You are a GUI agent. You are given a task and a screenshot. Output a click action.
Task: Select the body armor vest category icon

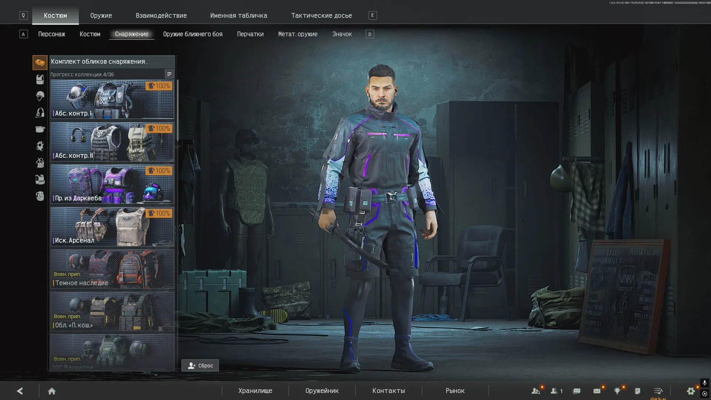40,79
